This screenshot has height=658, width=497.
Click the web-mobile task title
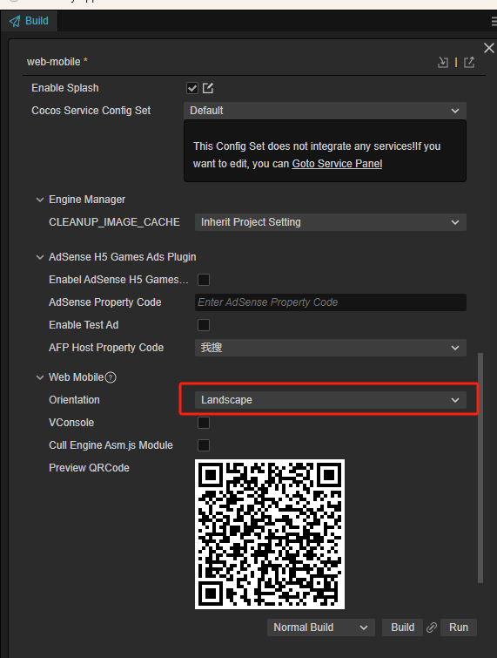pos(54,62)
